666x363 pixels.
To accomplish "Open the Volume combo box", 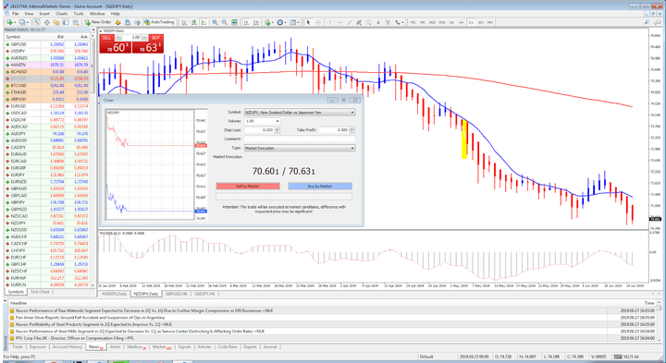I will (x=262, y=121).
